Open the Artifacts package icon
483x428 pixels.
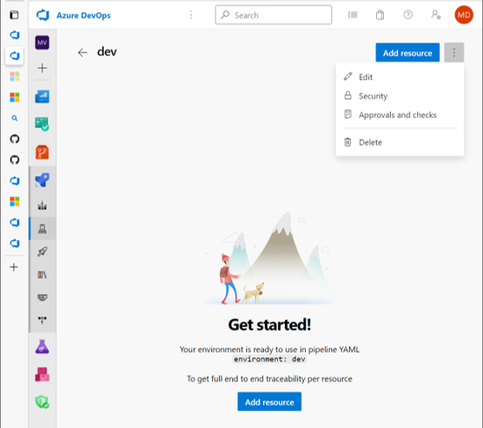pos(42,375)
